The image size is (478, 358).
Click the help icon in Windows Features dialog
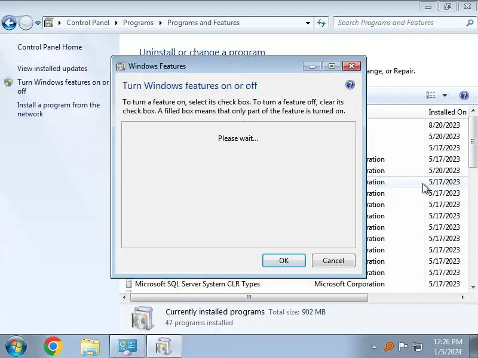(x=350, y=85)
